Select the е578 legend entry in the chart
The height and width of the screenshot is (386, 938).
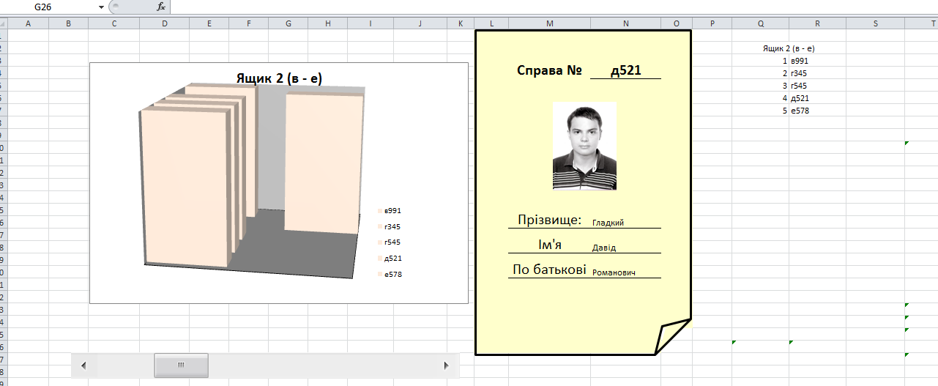(x=392, y=275)
